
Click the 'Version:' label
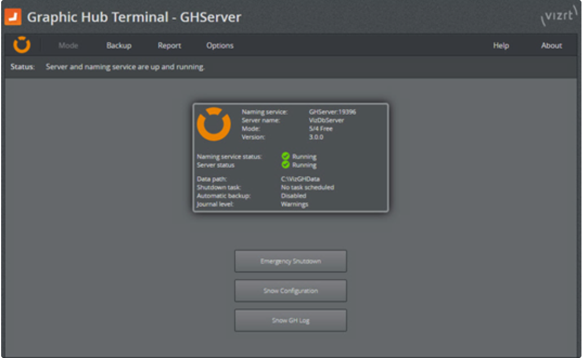pos(253,137)
